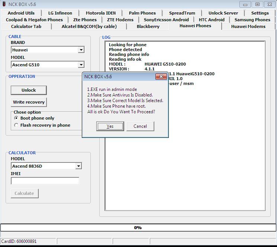This screenshot has width=277, height=247.
Task: Open the cable MODEL dropdown Ascend G510
Action: tap(81, 65)
